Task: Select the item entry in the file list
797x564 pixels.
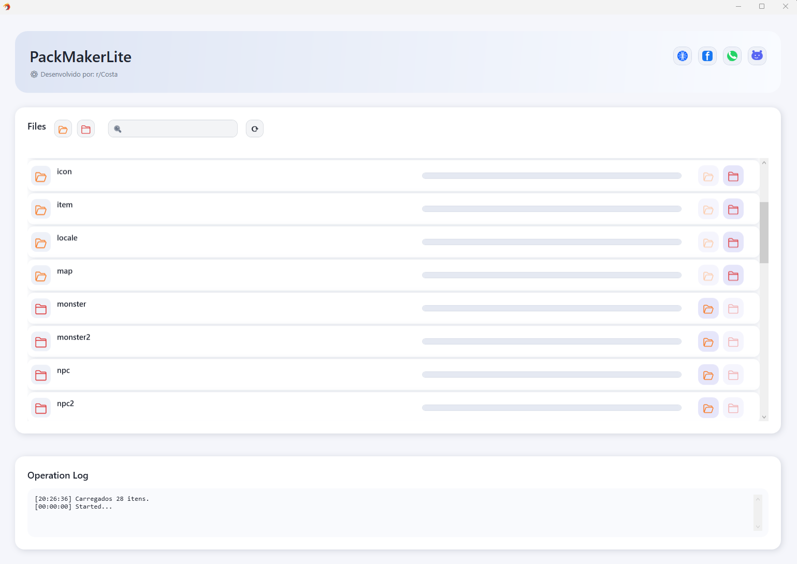Action: 65,205
